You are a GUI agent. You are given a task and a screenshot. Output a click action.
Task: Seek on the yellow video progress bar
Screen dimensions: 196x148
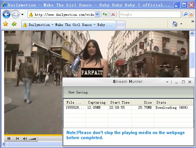pos(33,135)
